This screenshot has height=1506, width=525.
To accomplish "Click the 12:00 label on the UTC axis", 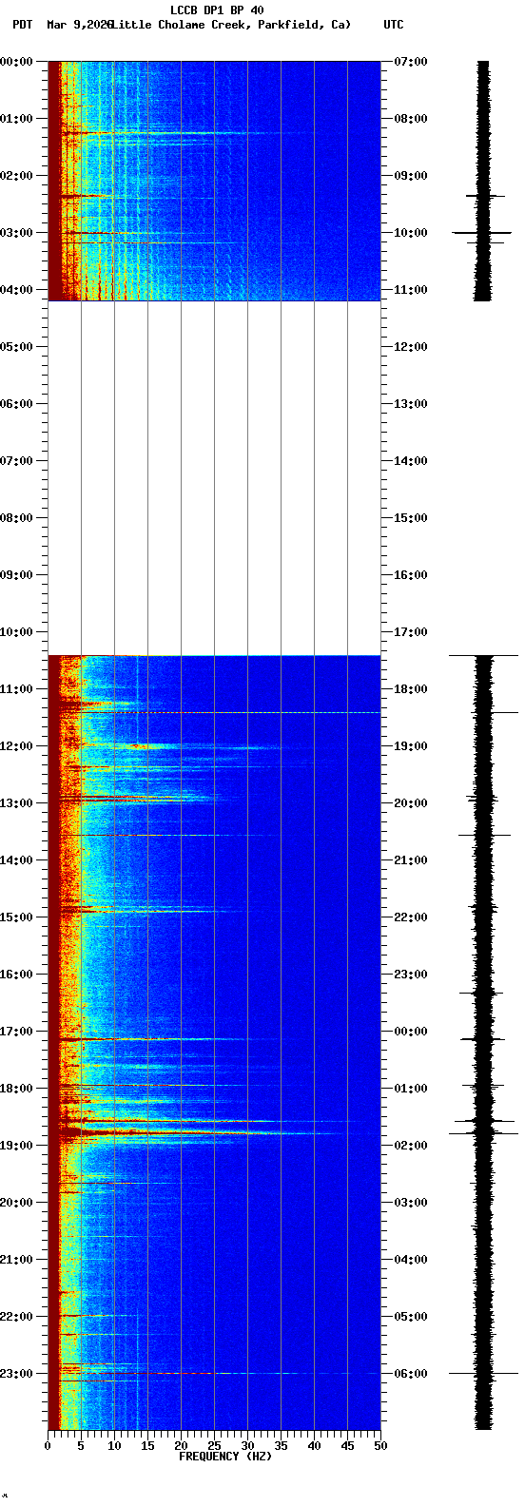I will click(411, 346).
